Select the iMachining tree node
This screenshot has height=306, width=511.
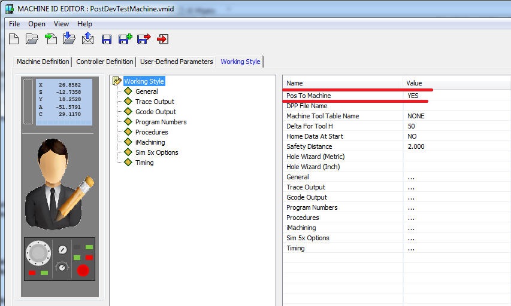point(150,142)
